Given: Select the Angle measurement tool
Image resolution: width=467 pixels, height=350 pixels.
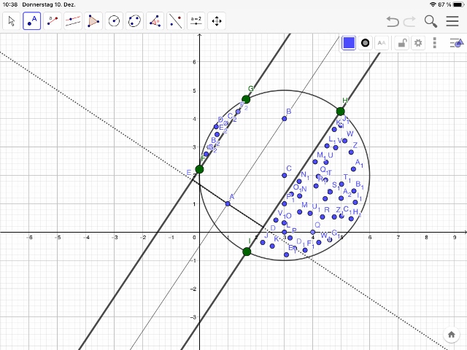Looking at the screenshot, I should (x=155, y=21).
